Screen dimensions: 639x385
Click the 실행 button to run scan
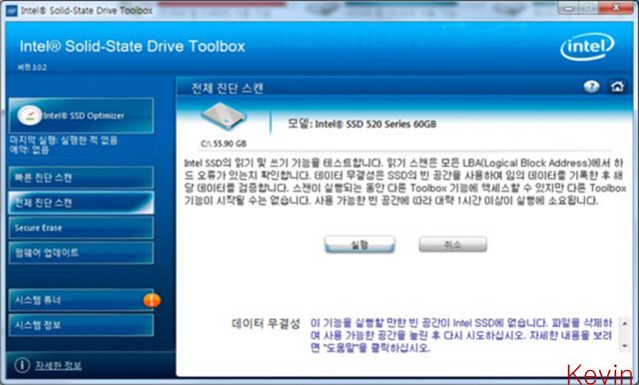pyautogui.click(x=359, y=244)
